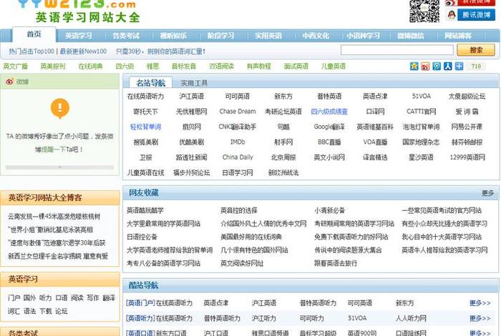Open 更多 link in 网友收藏 header
The height and width of the screenshot is (336, 501).
(487, 193)
